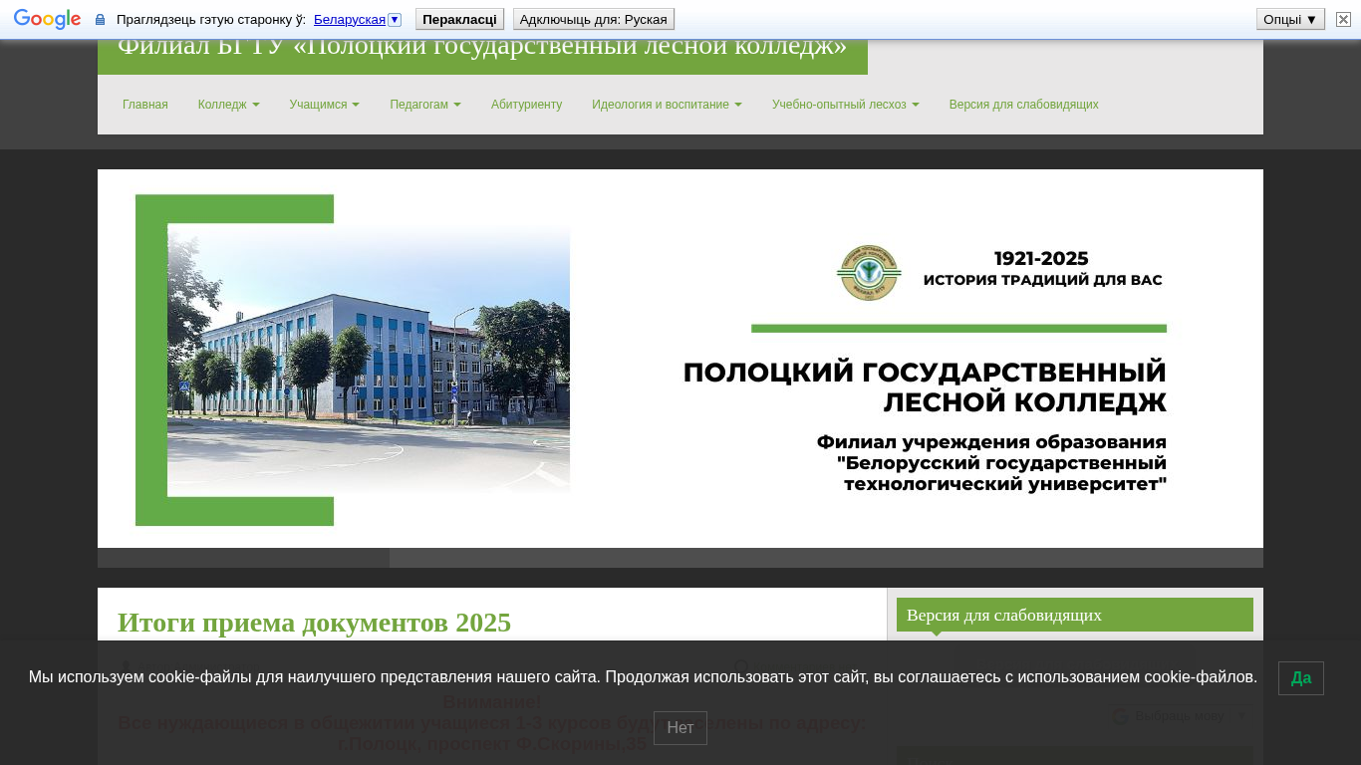Expand the Колледж menu
Viewport: 1361px width, 765px height.
229,105
